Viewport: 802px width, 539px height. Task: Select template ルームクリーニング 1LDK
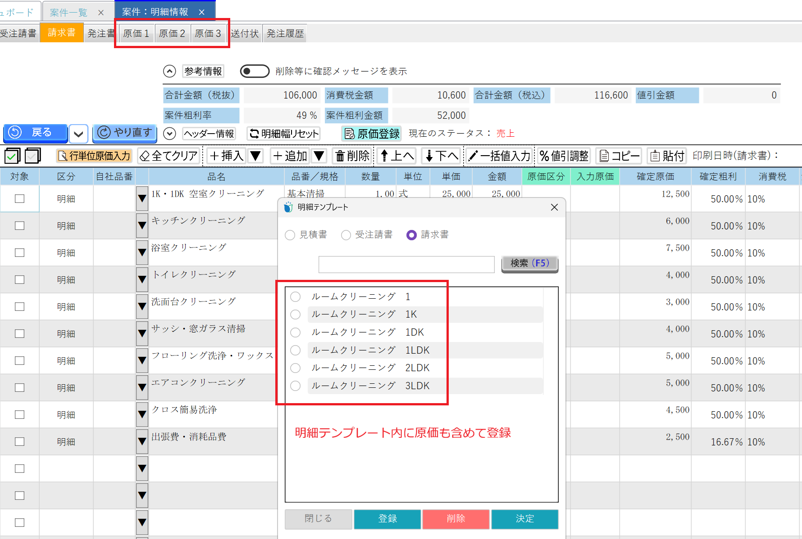296,350
